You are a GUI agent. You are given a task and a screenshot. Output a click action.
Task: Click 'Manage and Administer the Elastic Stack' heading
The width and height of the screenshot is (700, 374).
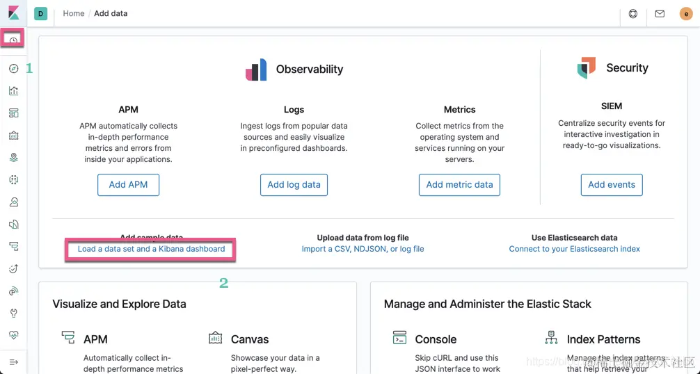pyautogui.click(x=488, y=304)
